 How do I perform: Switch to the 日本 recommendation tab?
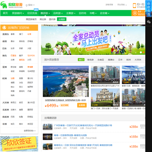tap(120, 60)
